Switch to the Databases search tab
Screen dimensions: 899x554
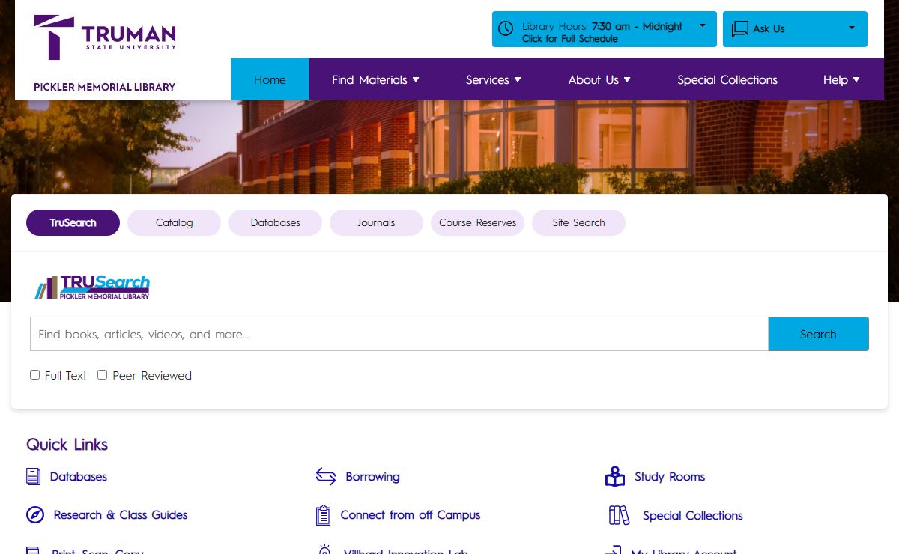pyautogui.click(x=275, y=222)
